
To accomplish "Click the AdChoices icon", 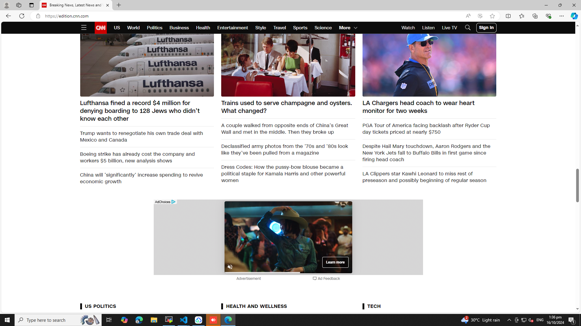I will click(x=173, y=202).
